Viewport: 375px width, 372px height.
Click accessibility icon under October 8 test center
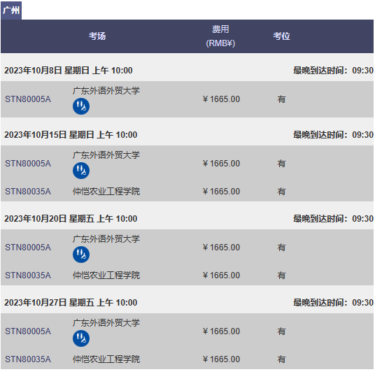coord(81,106)
